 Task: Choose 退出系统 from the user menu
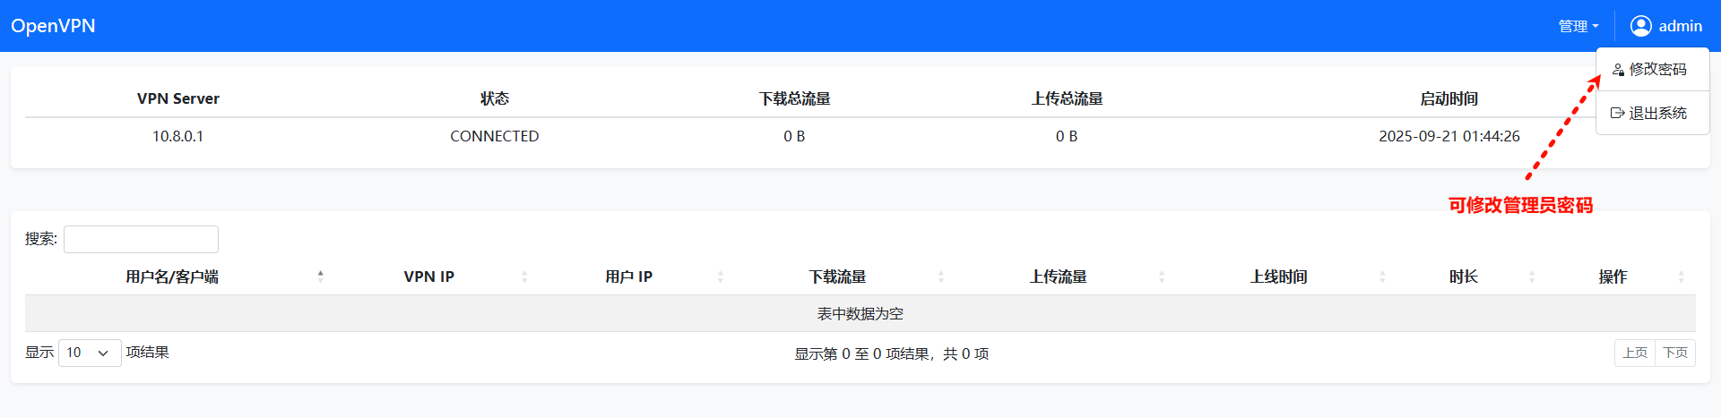click(1657, 114)
